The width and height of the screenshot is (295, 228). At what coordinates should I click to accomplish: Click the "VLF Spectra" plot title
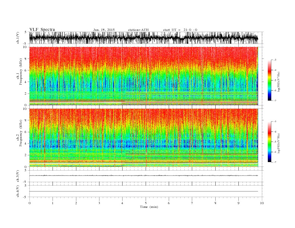42,29
